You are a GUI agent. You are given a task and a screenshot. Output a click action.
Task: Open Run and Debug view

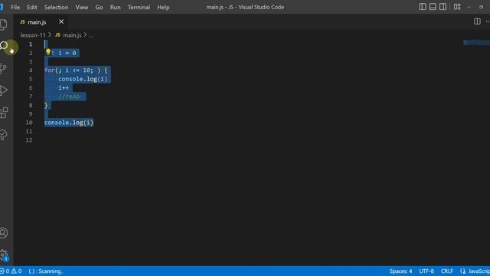click(x=3, y=90)
